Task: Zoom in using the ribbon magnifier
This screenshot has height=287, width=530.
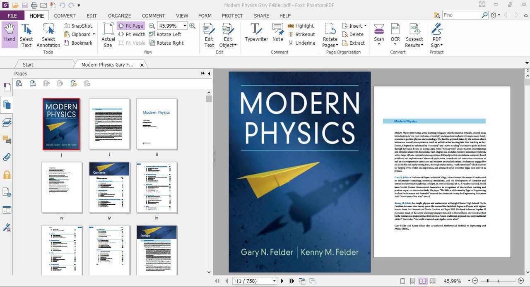Action: coord(193,26)
